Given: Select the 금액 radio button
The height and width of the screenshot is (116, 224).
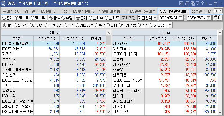Looking at the screenshot, I should coord(51,18).
